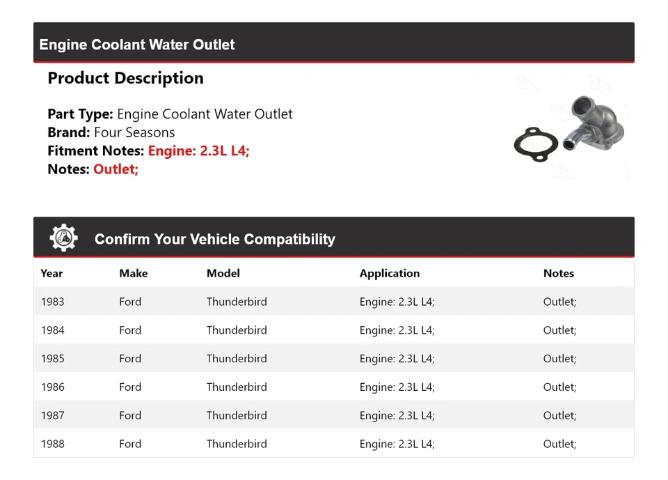Click the Year column header
Image resolution: width=668 pixels, height=480 pixels.
pyautogui.click(x=51, y=273)
